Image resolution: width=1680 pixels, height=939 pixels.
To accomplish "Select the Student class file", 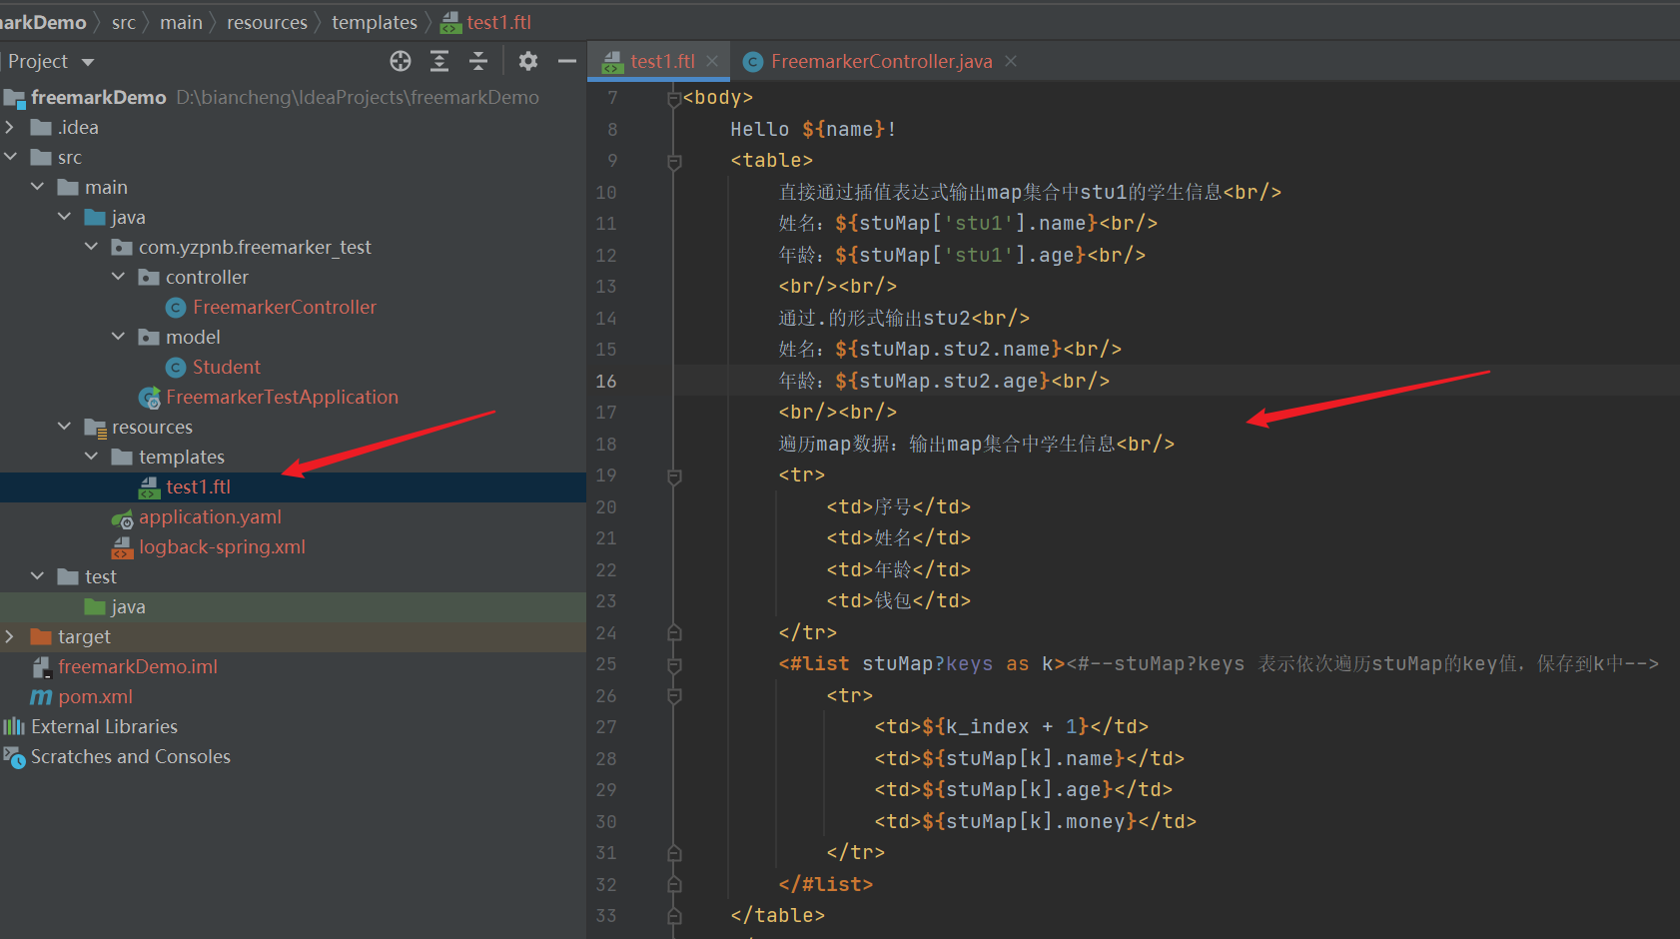I will click(x=227, y=367).
